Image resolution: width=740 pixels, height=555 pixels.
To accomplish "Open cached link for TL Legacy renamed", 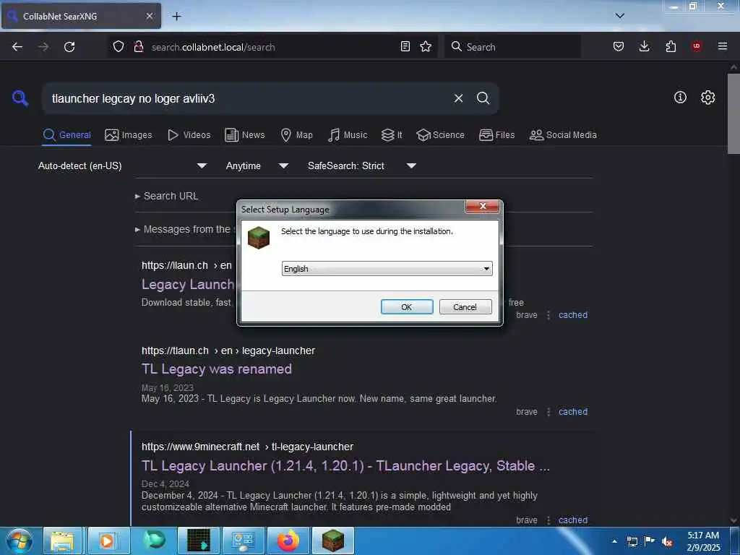I will click(x=573, y=411).
